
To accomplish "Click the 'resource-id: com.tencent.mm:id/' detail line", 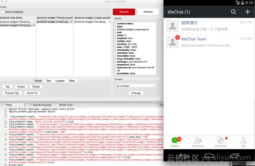I will (x=136, y=67).
